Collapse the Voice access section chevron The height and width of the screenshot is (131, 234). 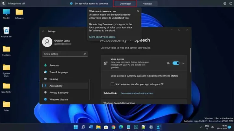pos(183,63)
